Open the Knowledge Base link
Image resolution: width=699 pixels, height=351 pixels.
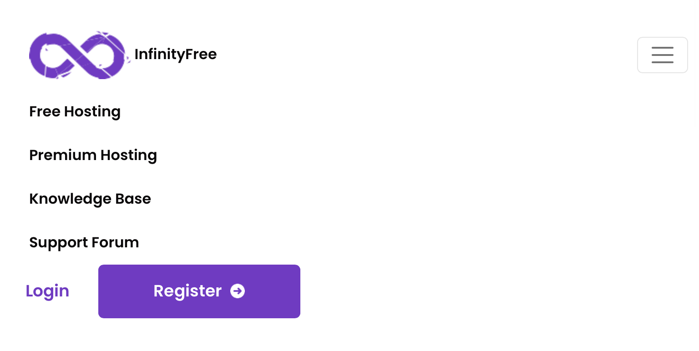point(90,199)
